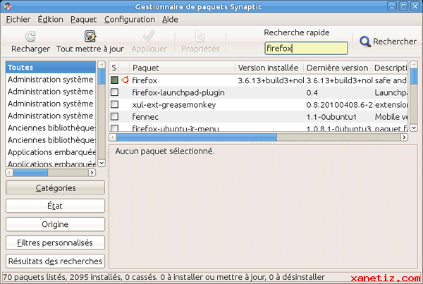Select the firefox-launchpad-plugin package name

[x=178, y=92]
